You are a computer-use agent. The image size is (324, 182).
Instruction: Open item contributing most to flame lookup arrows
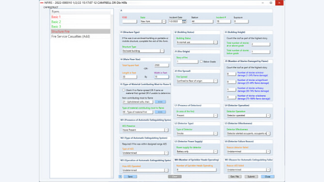(160, 102)
